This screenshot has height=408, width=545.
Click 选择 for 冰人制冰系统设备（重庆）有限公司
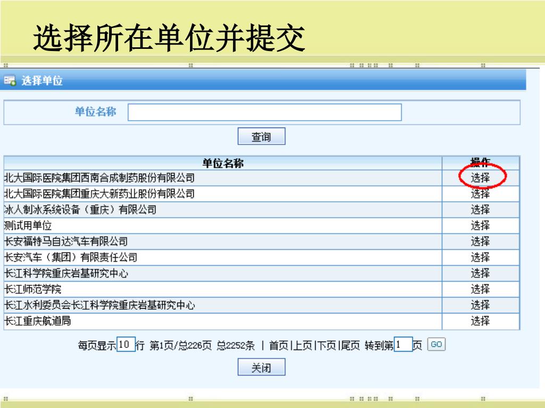pyautogui.click(x=481, y=209)
